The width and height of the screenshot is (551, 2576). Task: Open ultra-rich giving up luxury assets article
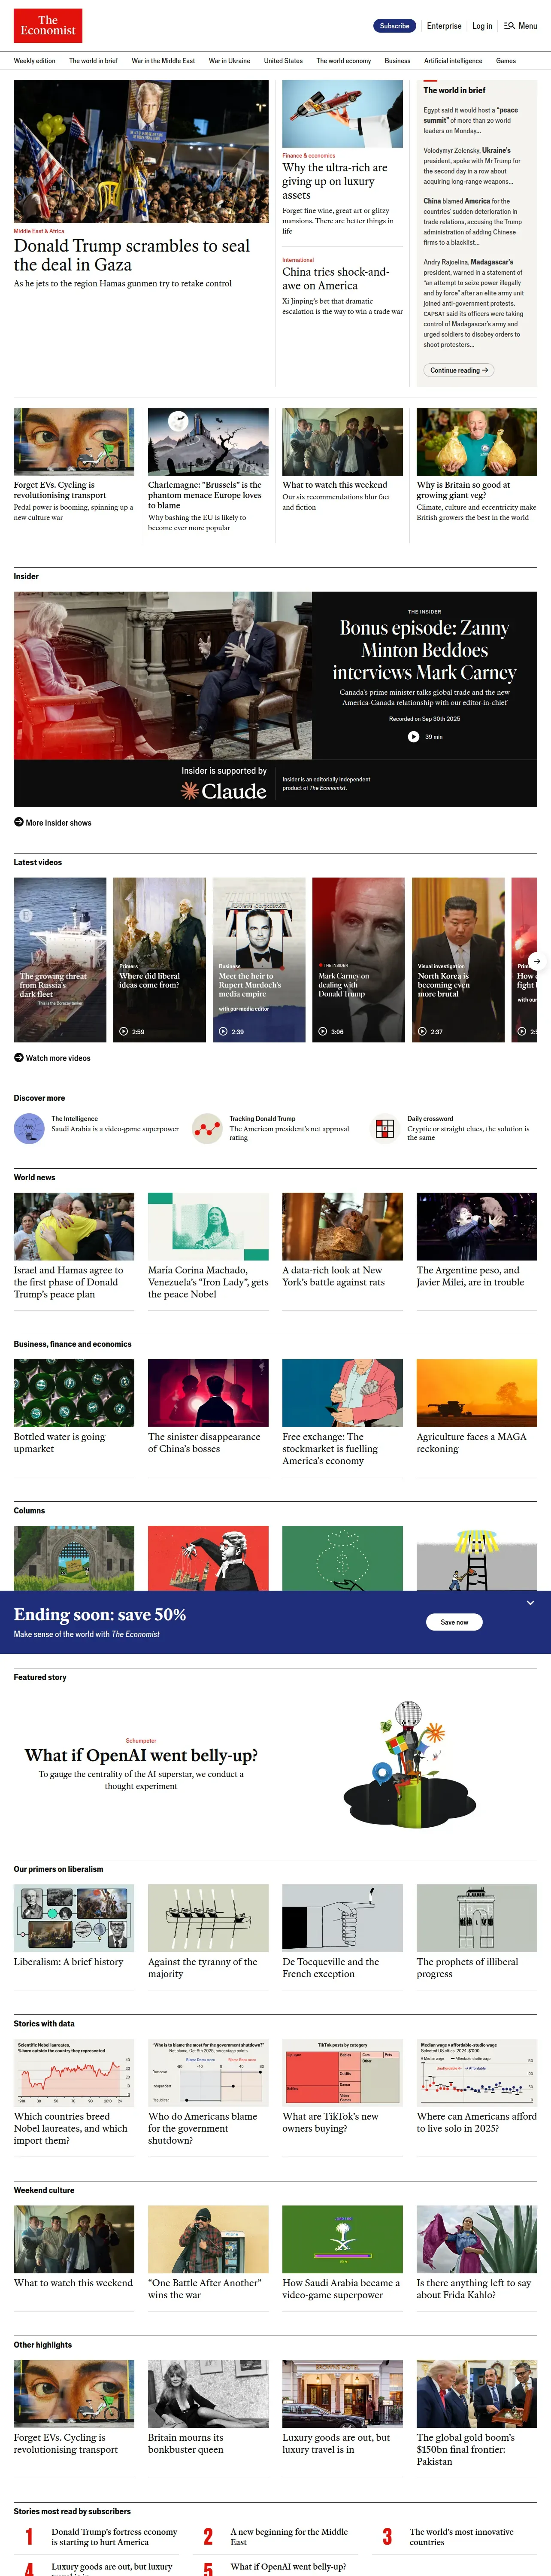[x=335, y=181]
